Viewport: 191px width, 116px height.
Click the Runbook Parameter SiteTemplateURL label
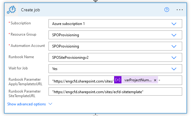25,94
